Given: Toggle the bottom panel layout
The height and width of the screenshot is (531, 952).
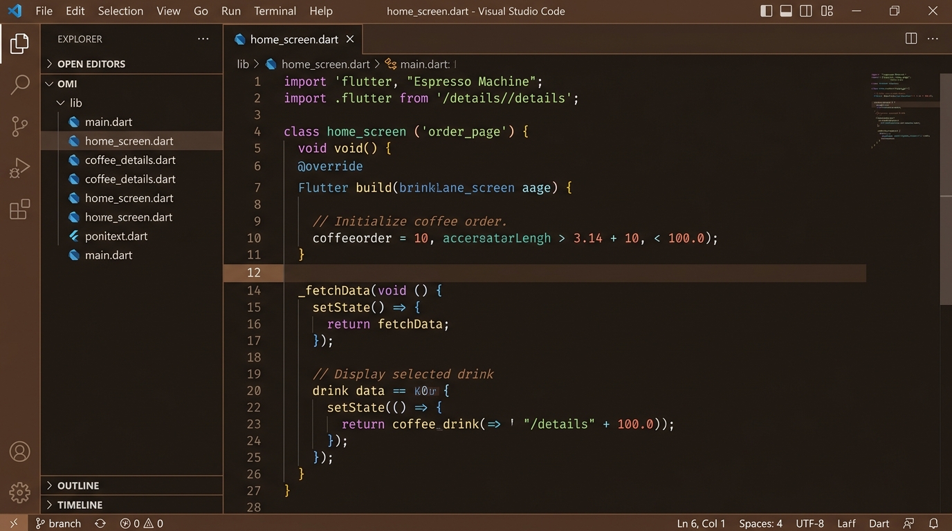Looking at the screenshot, I should click(x=786, y=11).
